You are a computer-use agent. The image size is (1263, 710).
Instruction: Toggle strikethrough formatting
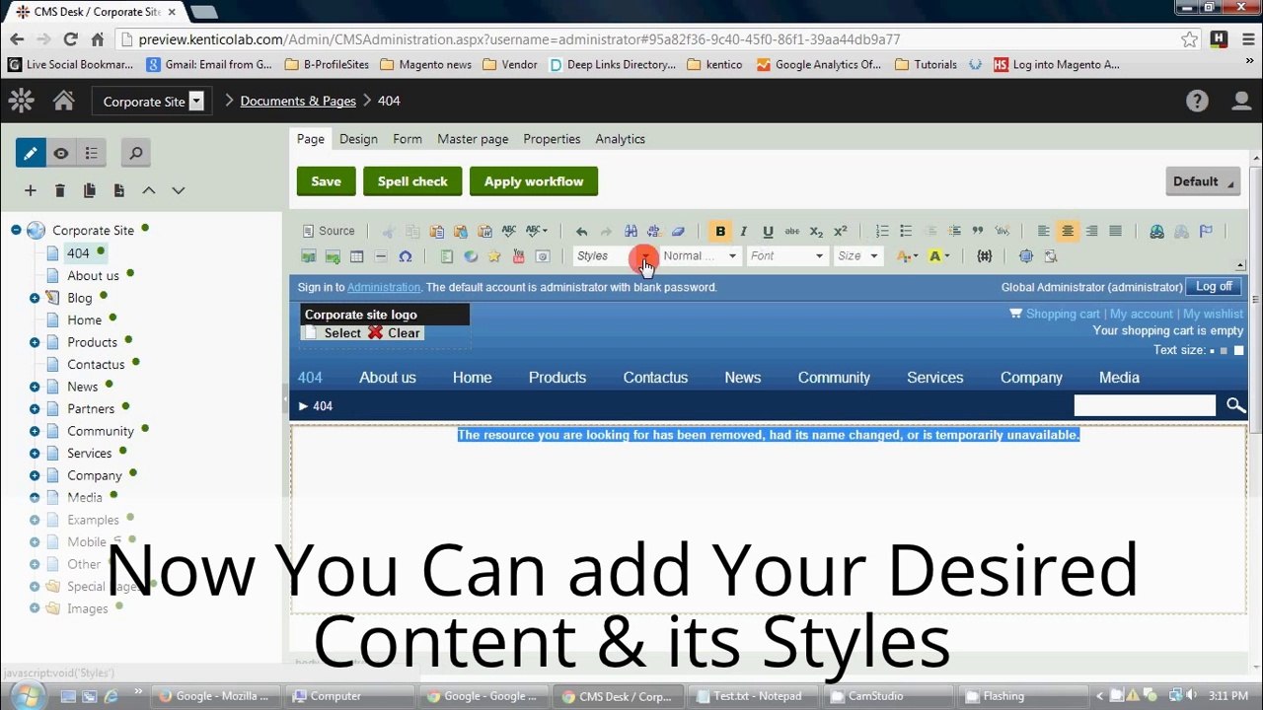(x=792, y=231)
